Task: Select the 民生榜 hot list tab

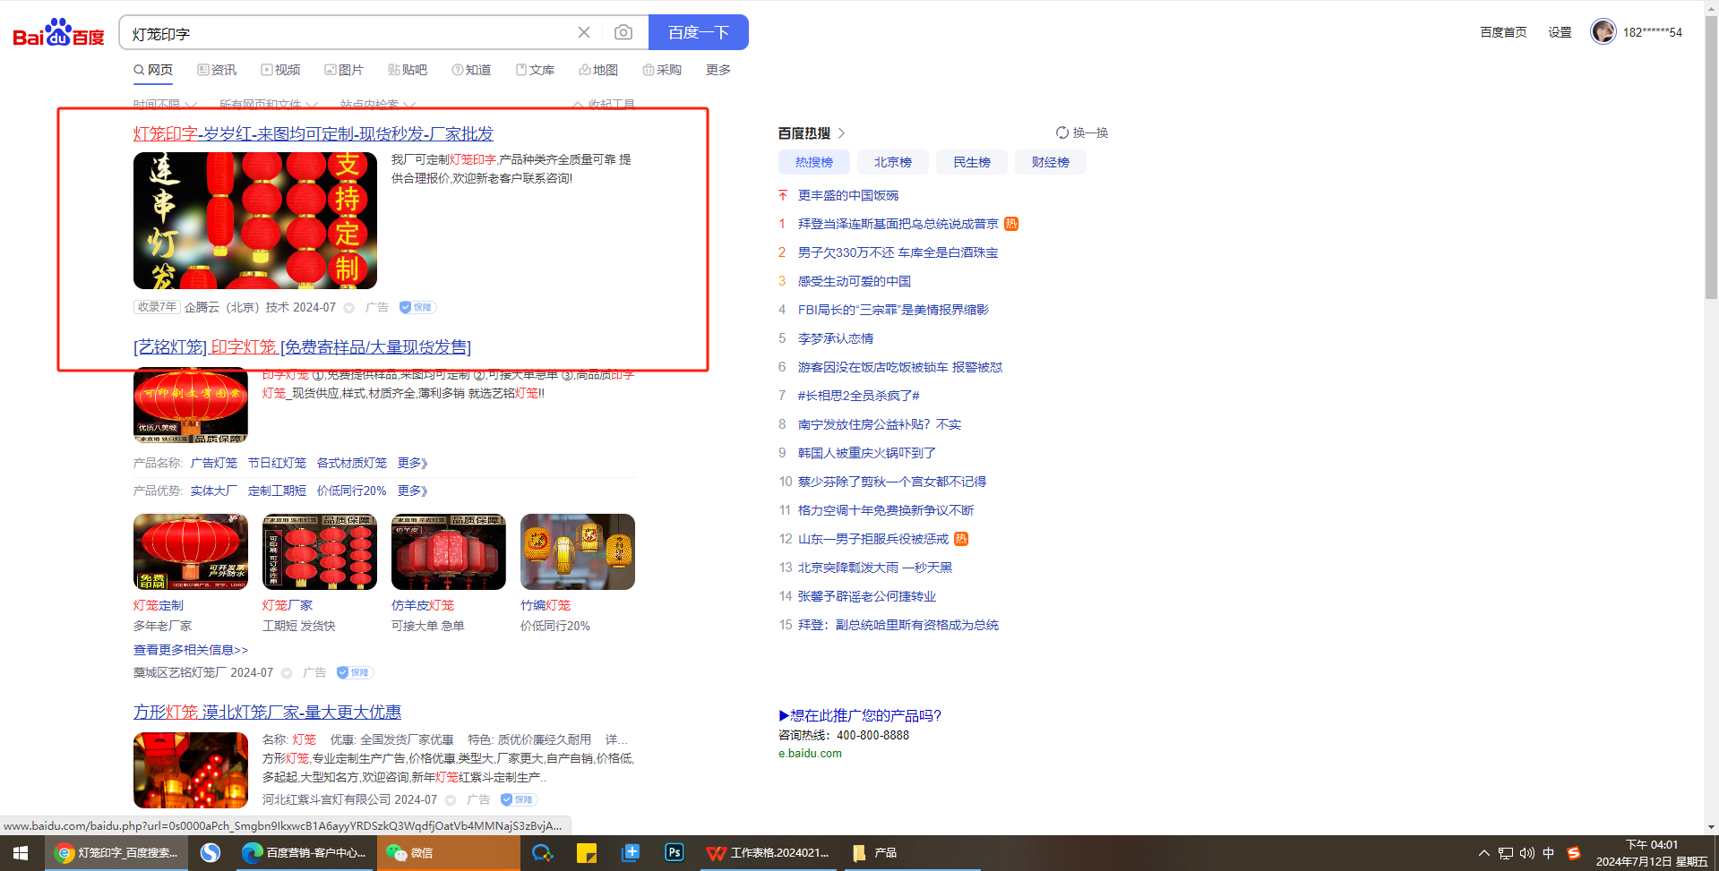Action: point(972,162)
